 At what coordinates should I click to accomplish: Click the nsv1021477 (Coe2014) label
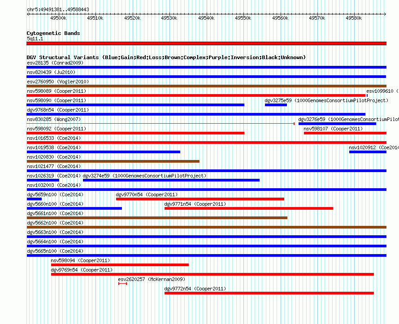pos(54,166)
